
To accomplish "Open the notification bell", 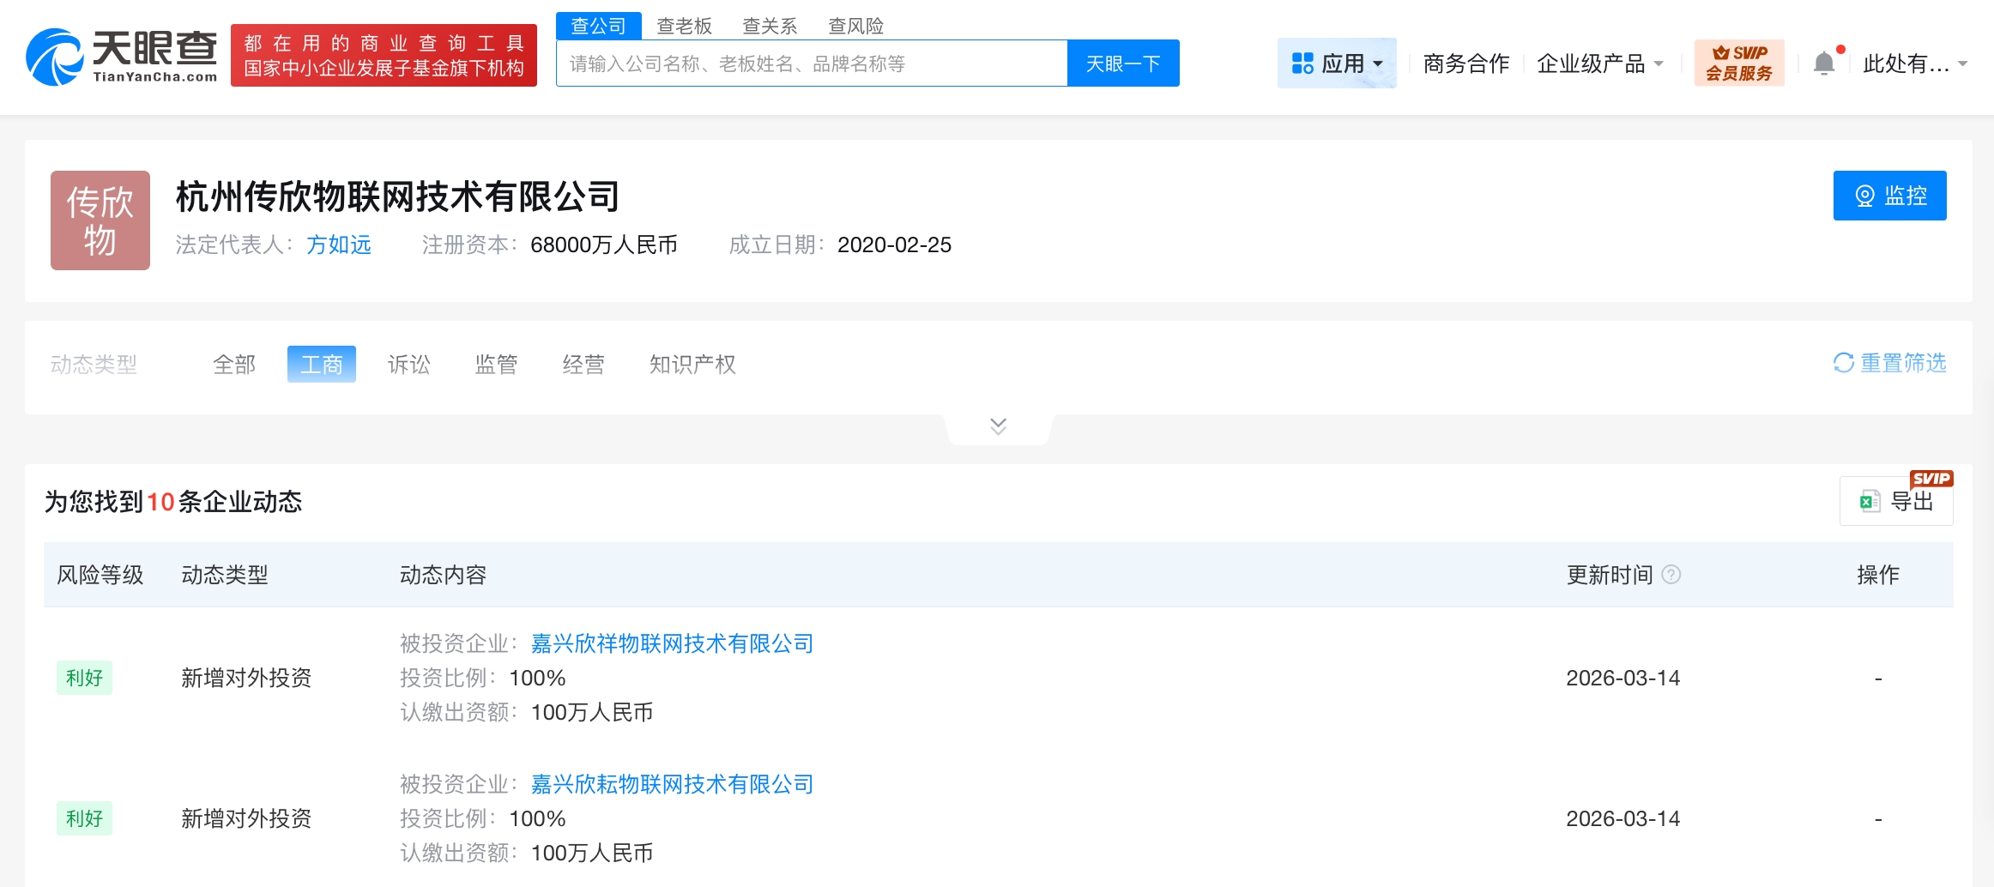I will point(1824,63).
